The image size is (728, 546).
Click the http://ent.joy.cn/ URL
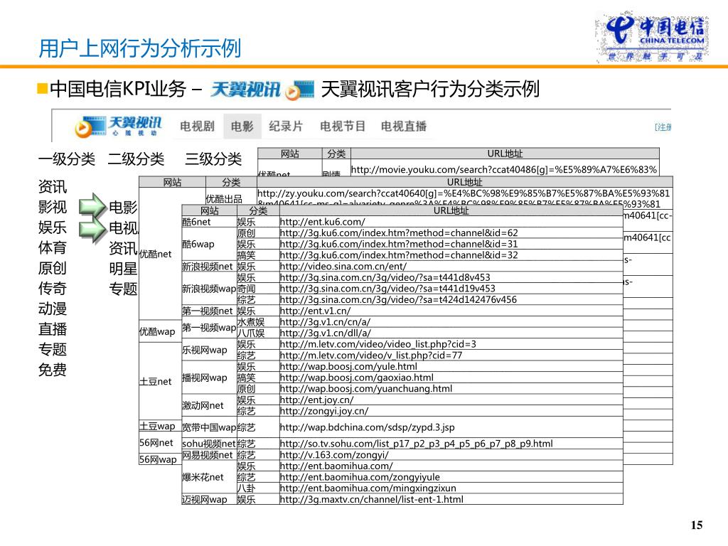(x=316, y=400)
